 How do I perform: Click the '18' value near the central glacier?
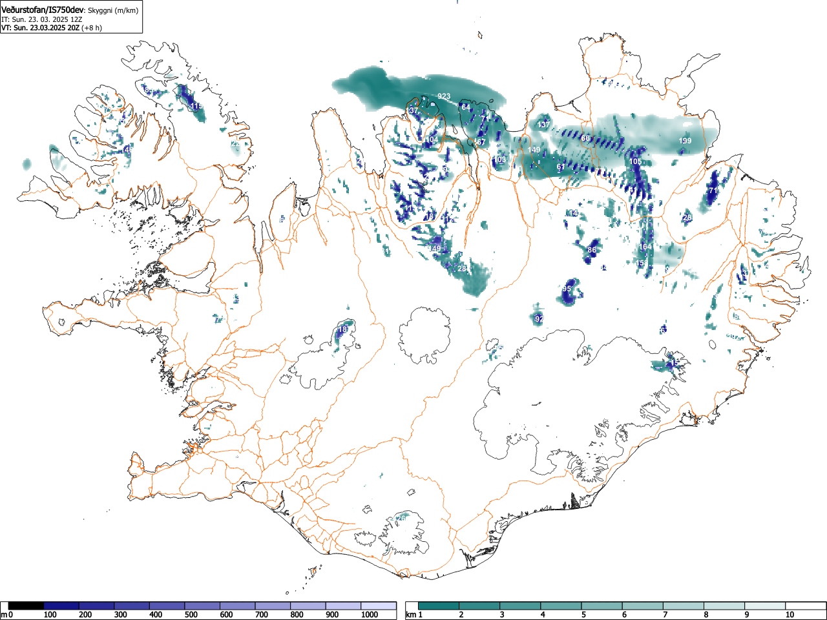tap(343, 329)
